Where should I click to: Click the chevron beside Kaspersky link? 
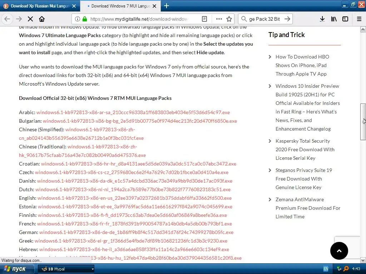tap(270, 141)
